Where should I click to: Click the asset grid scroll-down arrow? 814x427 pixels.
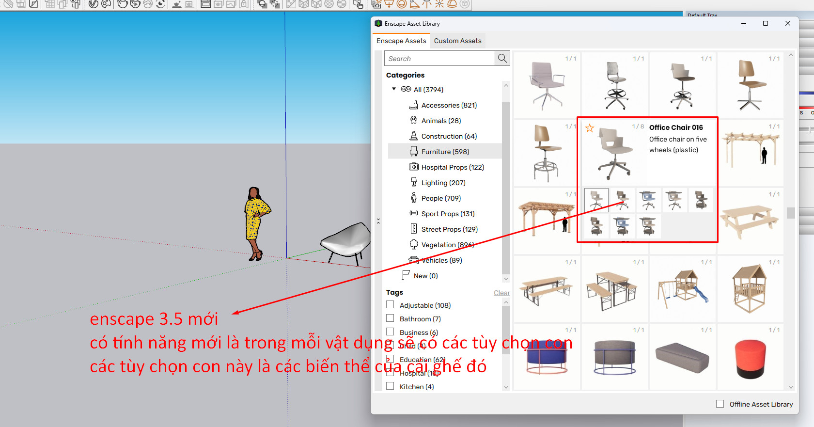click(x=791, y=387)
